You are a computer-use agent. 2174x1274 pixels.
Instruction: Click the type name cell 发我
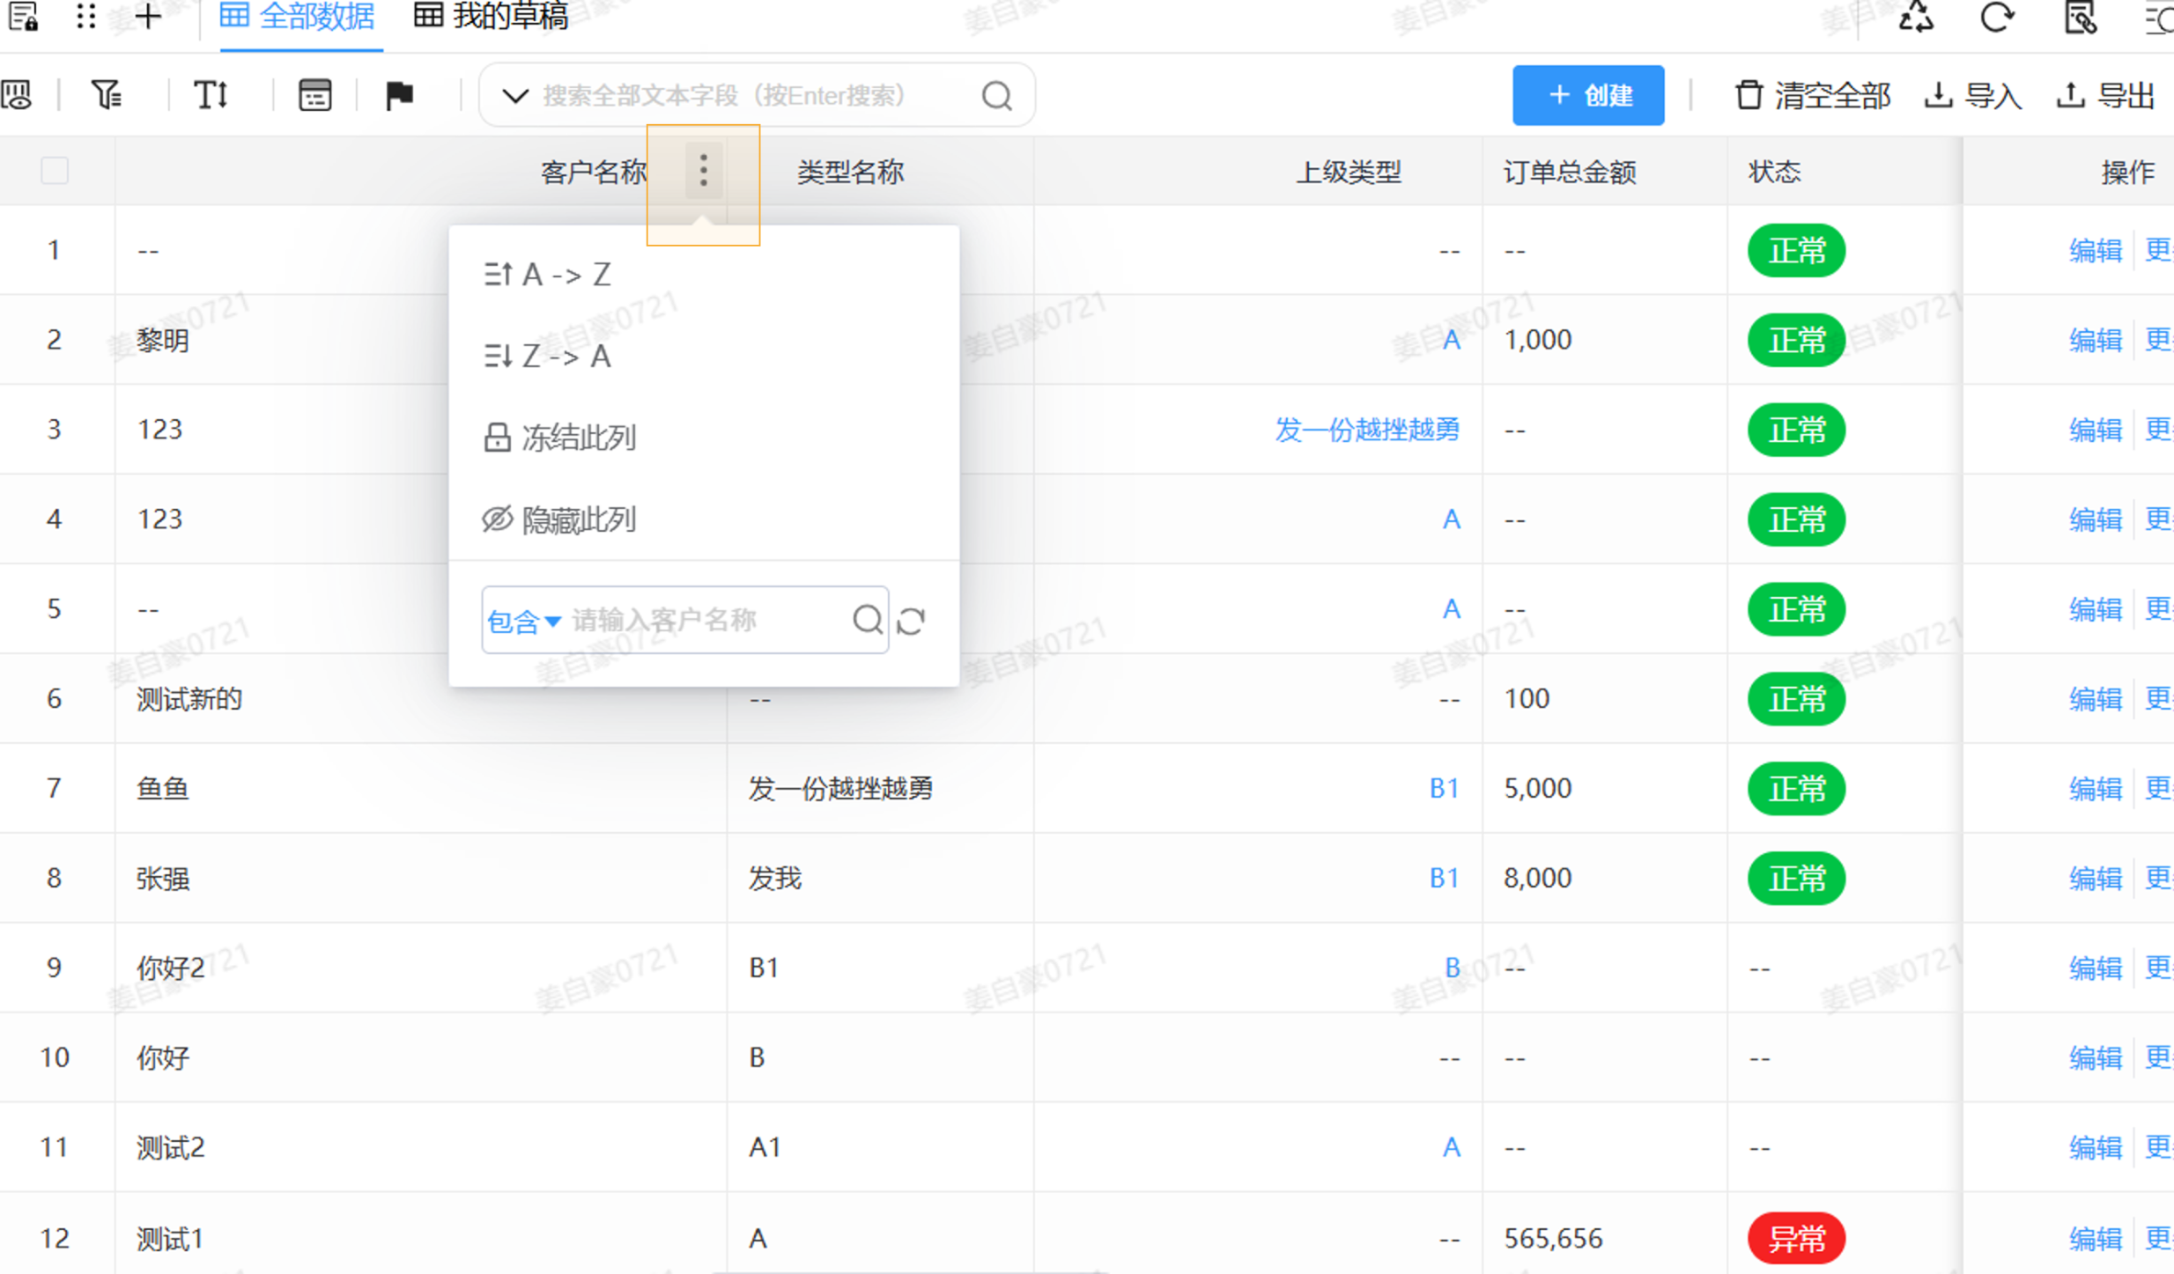click(775, 878)
